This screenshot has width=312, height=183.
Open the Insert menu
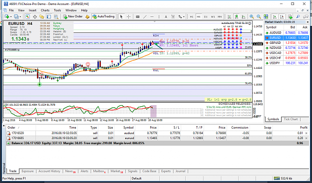click(32, 10)
